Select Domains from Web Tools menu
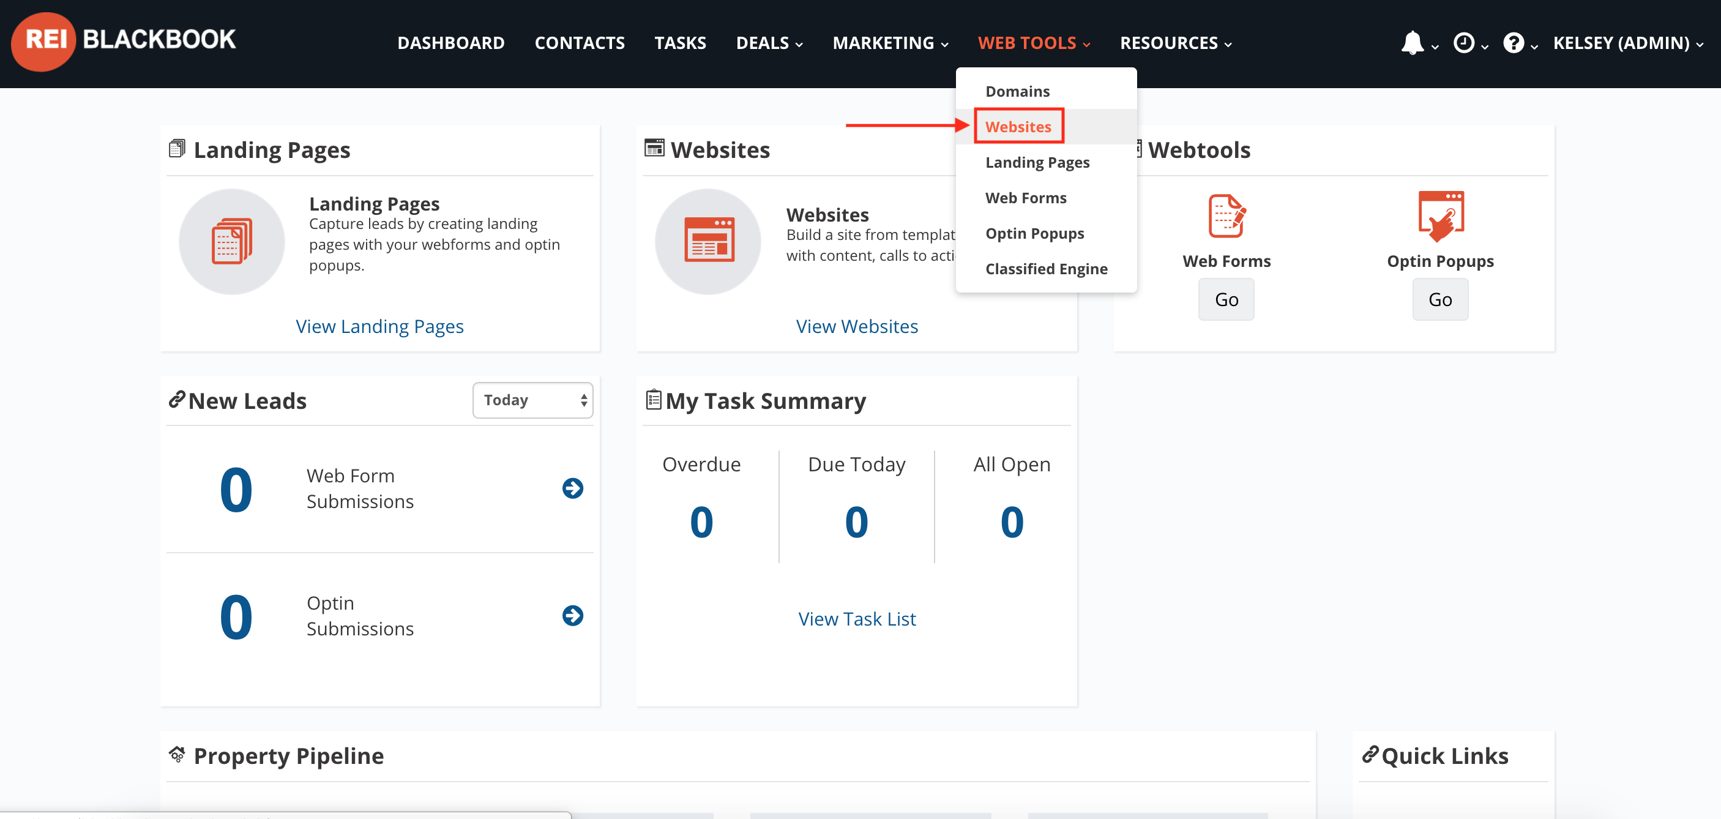Image resolution: width=1721 pixels, height=819 pixels. point(1046,91)
